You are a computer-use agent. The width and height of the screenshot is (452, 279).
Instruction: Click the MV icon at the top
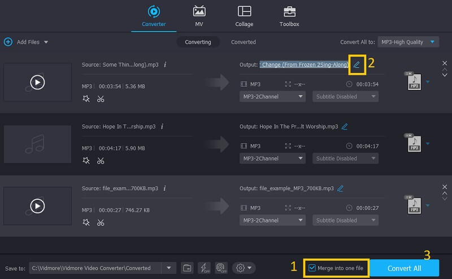pyautogui.click(x=199, y=11)
